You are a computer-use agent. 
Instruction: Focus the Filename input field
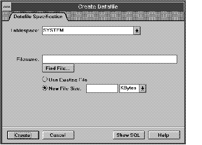[110, 59]
